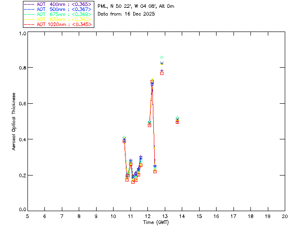
Task: Click the 20 tick label on time axis
Action: (x=285, y=216)
